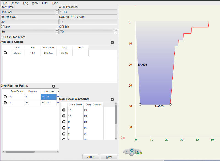Increase the GFHigh value with up arrow

116,30
